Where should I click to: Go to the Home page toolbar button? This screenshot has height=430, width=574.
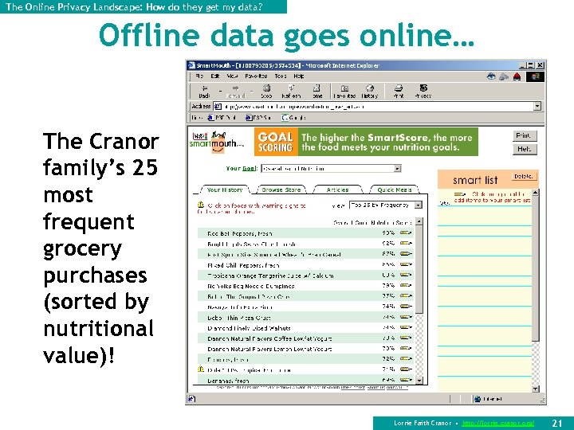pyautogui.click(x=317, y=92)
